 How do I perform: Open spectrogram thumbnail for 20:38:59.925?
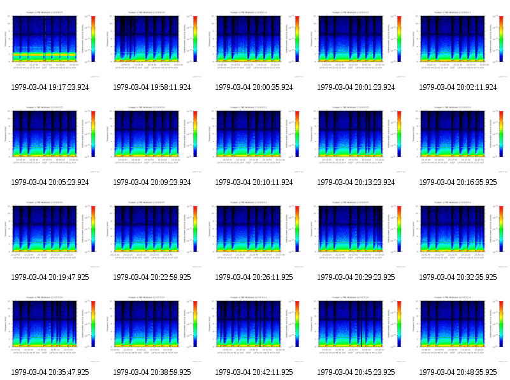[153, 329]
